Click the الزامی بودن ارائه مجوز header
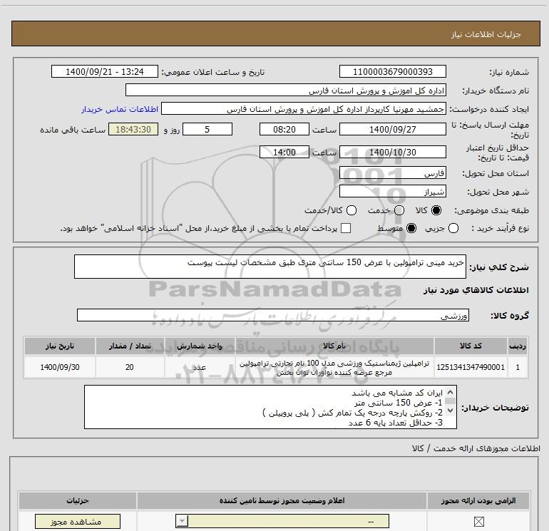 click(478, 500)
